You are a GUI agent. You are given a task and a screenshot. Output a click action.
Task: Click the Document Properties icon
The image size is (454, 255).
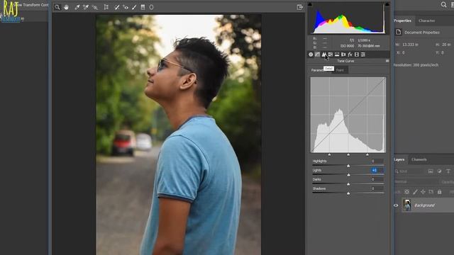coord(399,32)
